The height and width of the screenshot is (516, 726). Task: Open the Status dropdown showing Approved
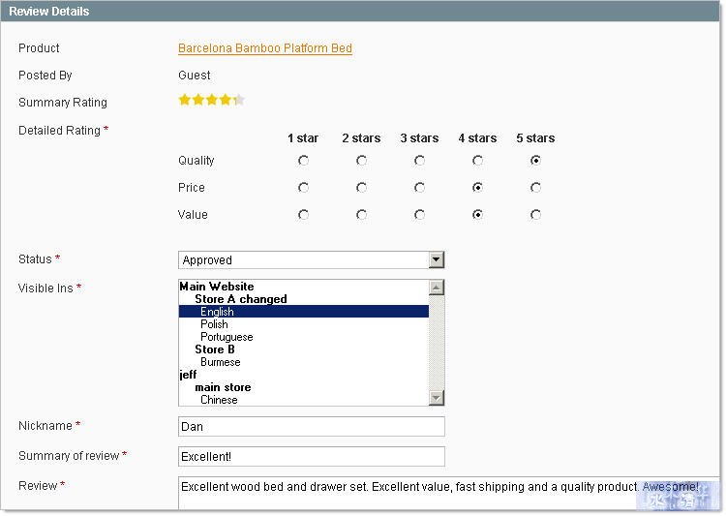pyautogui.click(x=311, y=259)
